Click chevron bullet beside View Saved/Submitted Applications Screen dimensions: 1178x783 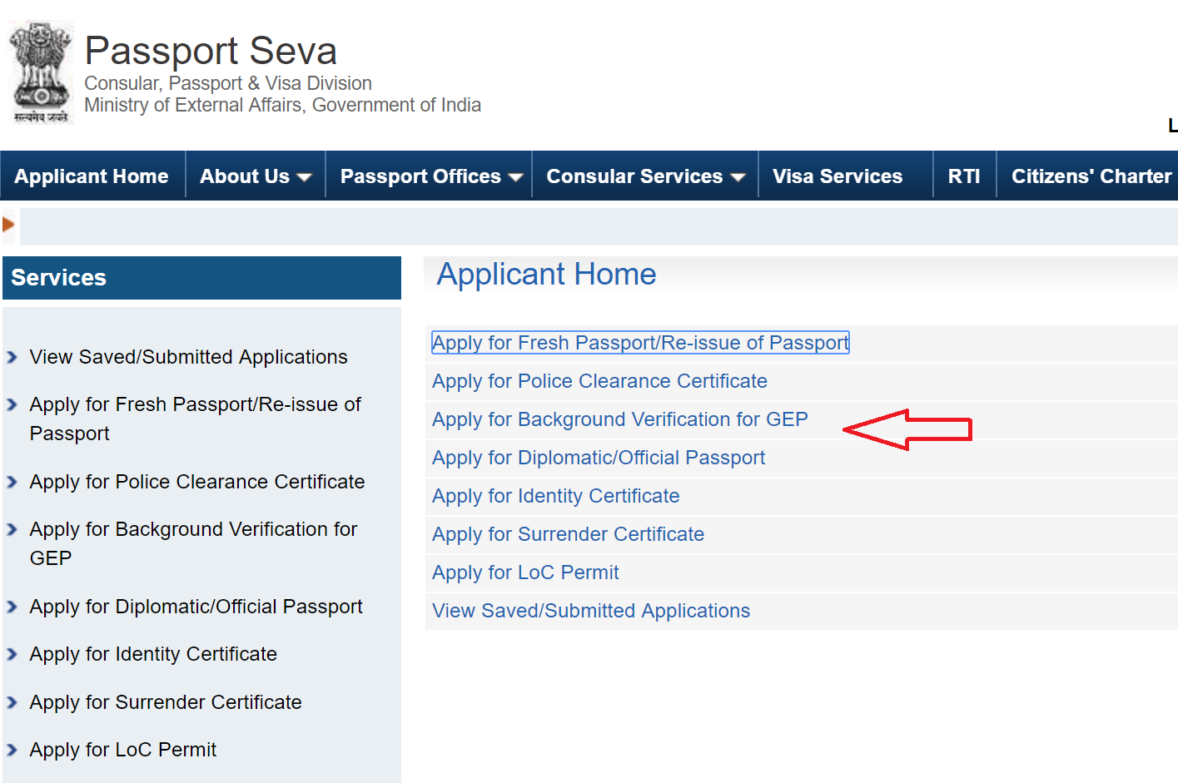tap(12, 358)
